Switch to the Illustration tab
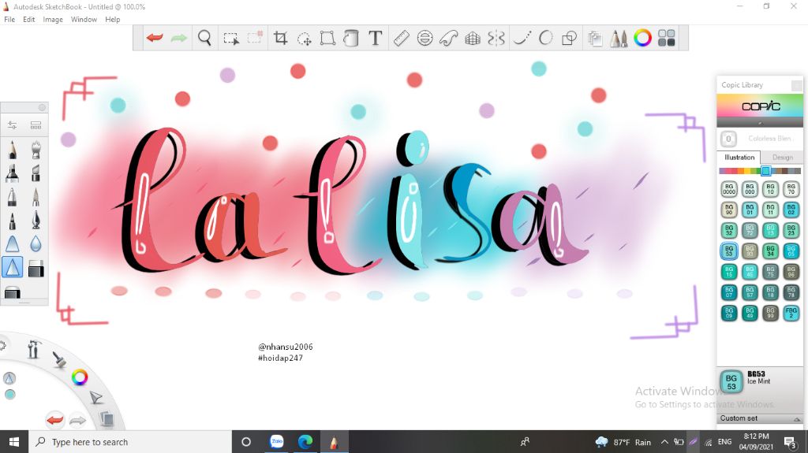Viewport: 808px width, 453px height. [739, 158]
